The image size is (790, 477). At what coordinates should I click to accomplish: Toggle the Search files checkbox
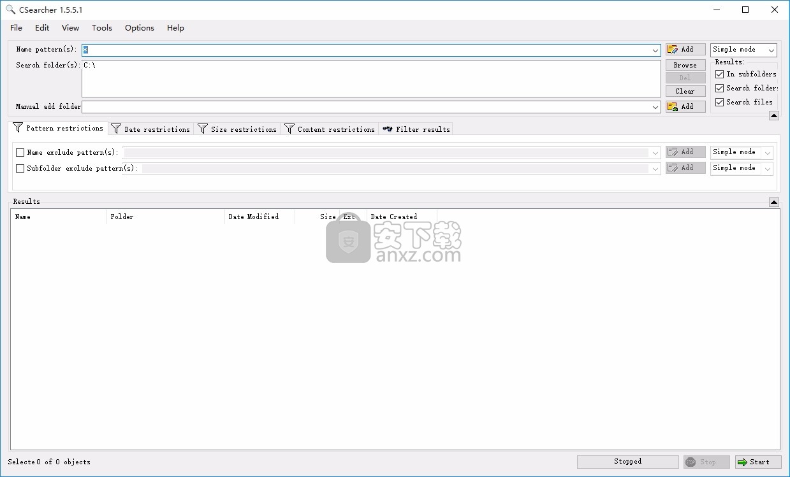[720, 102]
